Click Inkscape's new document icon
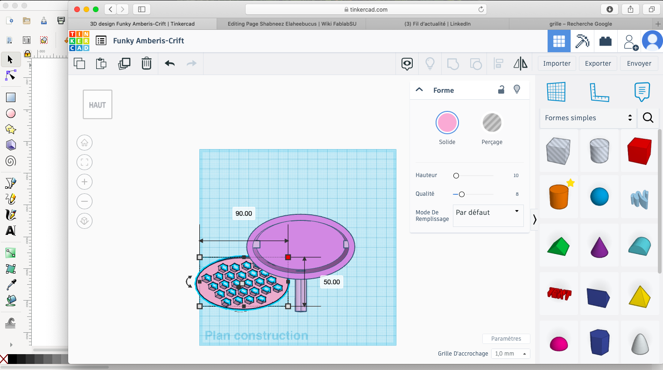 (x=10, y=21)
